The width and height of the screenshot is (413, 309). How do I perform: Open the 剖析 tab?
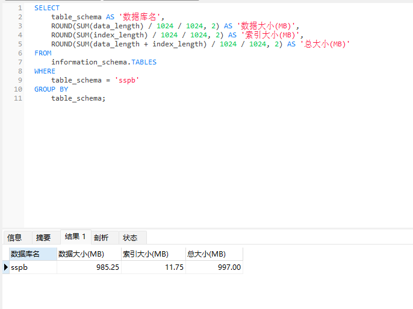pos(105,237)
